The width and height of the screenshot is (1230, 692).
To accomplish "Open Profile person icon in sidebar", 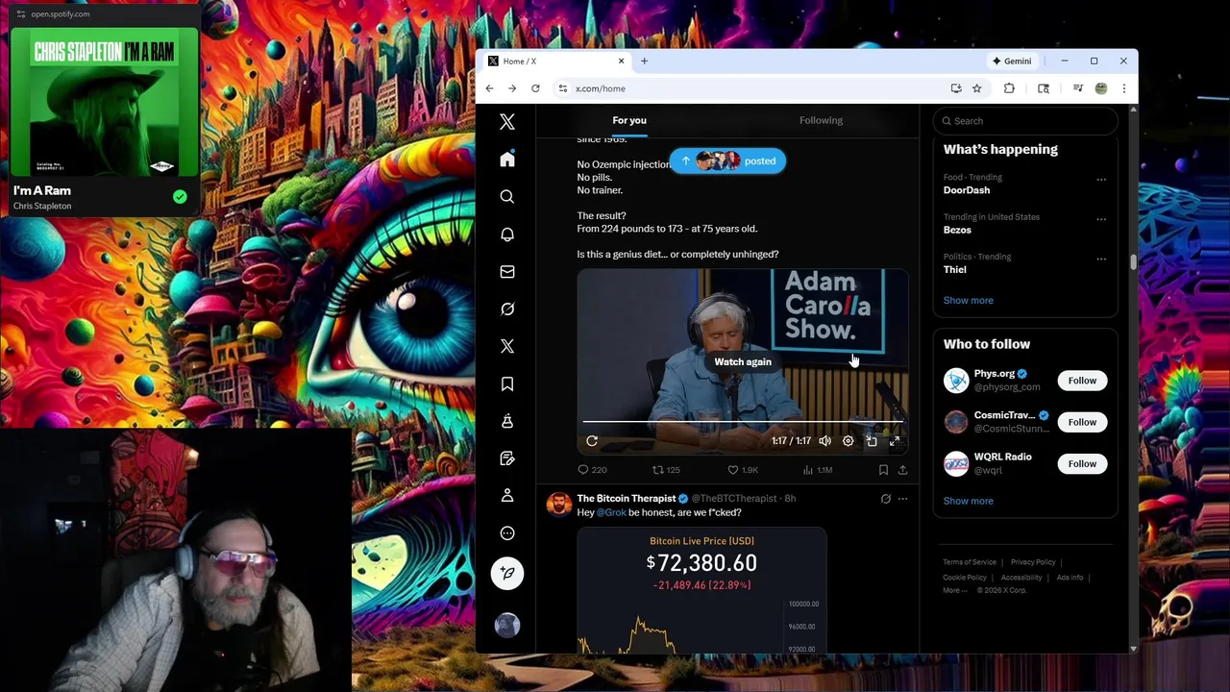I will 507,496.
